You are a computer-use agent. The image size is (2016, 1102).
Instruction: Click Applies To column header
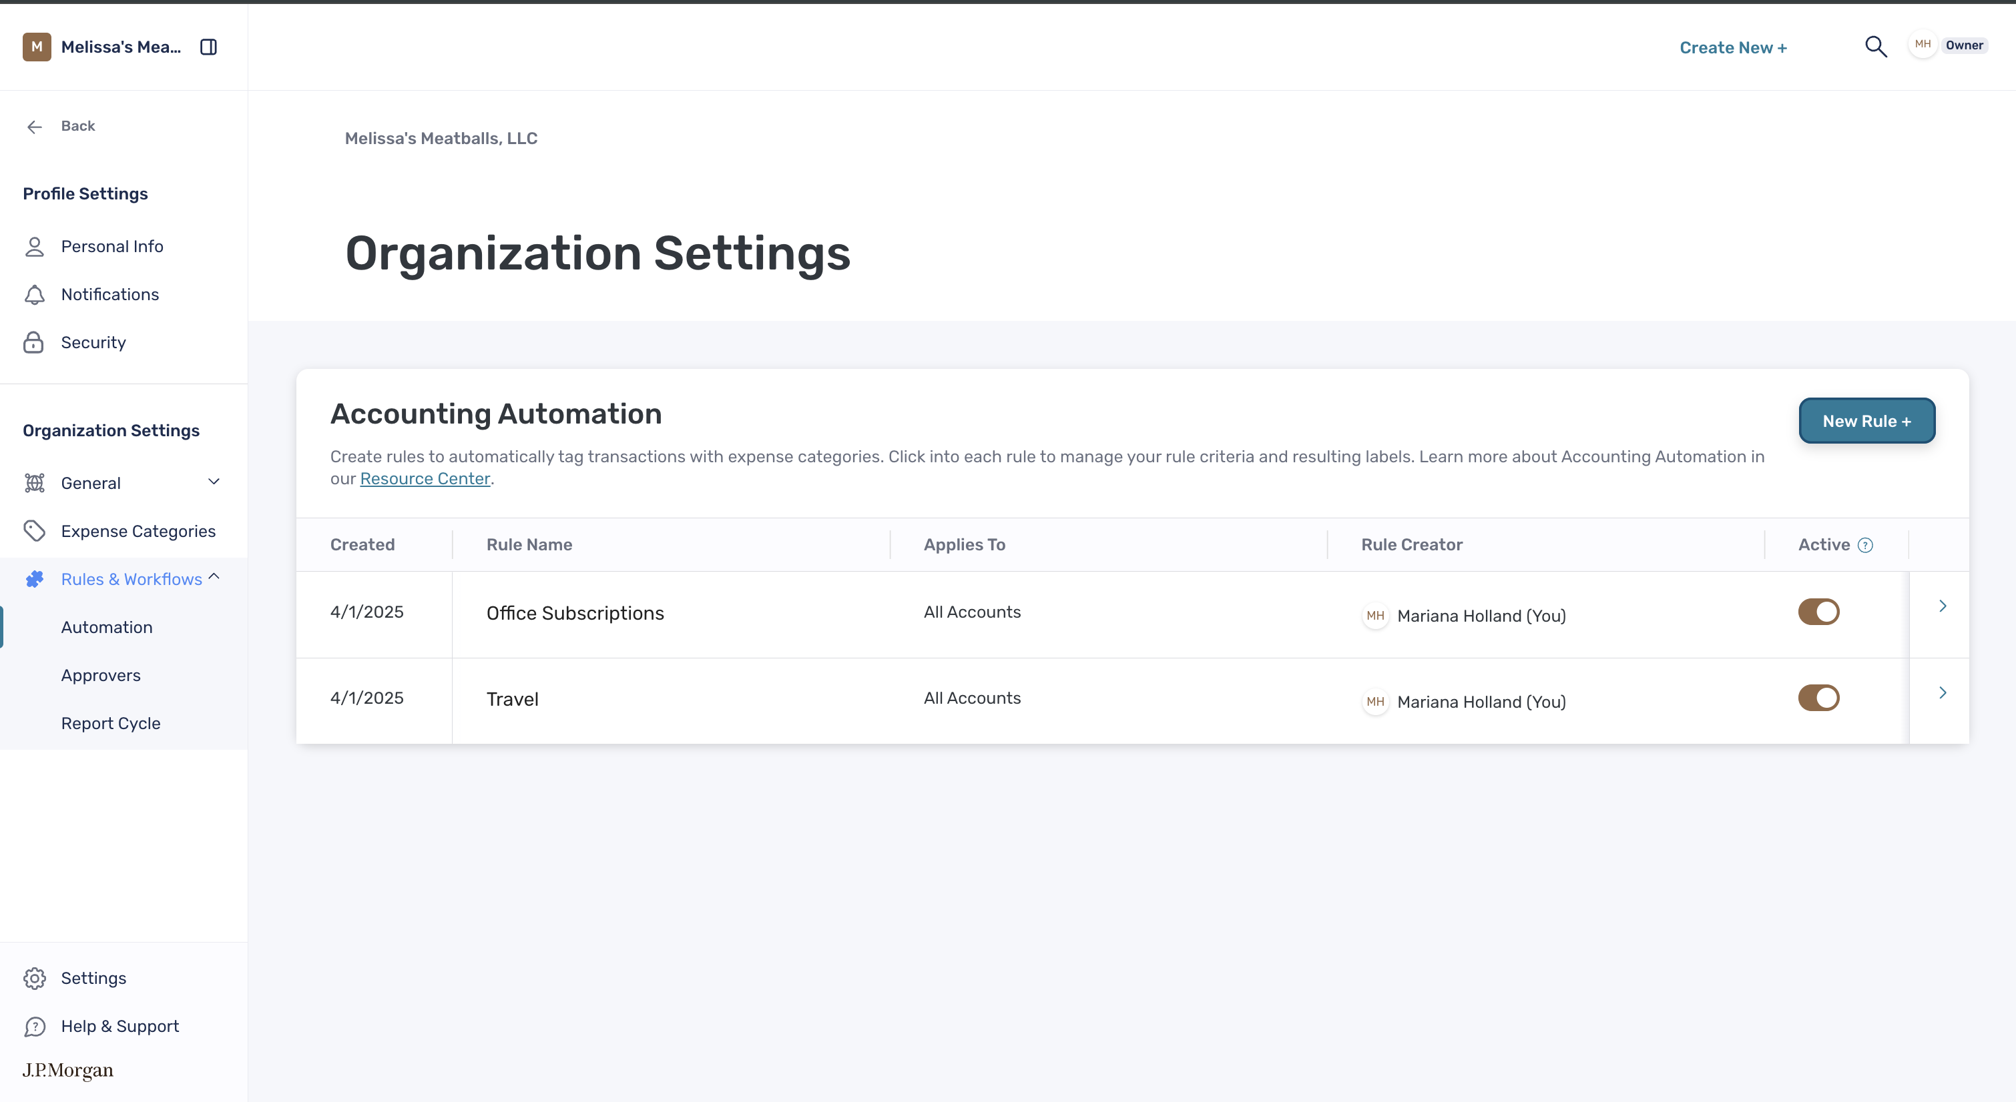pos(964,544)
